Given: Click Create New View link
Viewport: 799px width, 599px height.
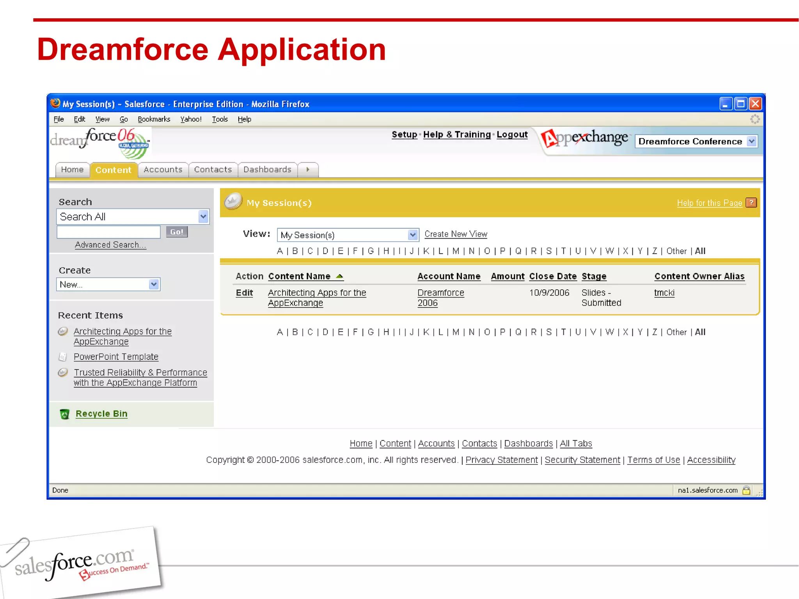Looking at the screenshot, I should click(456, 234).
